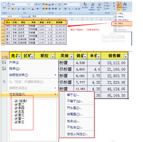Click the Wrap Text icon

[x=60, y=5]
